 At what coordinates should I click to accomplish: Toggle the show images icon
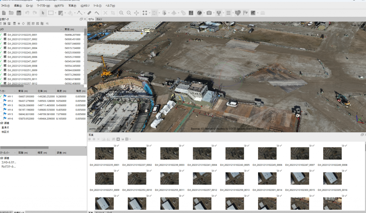point(253,13)
